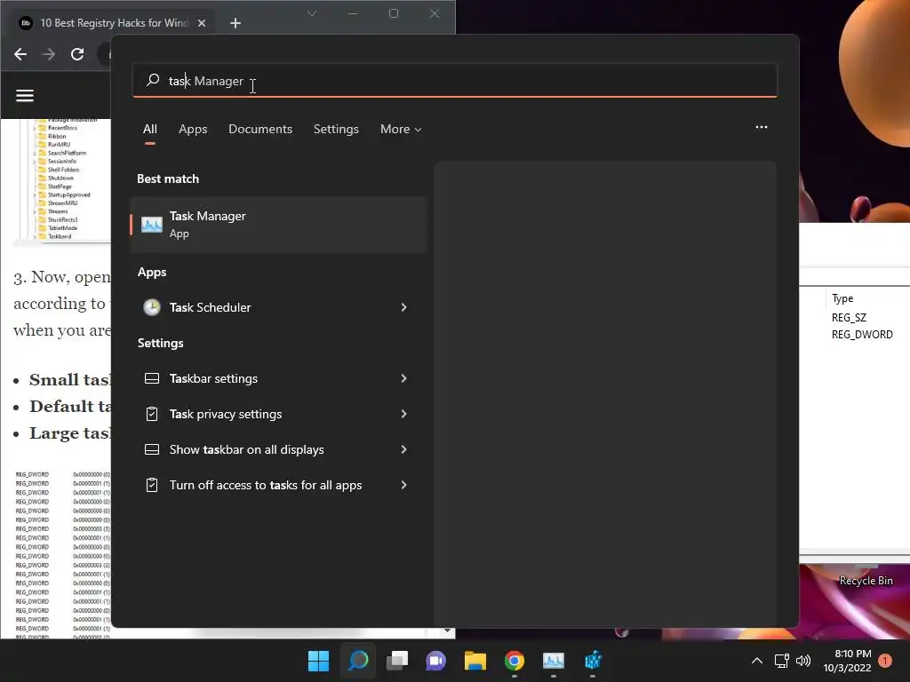The height and width of the screenshot is (682, 910).
Task: Expand Turn off access to tasks arrow
Action: point(404,484)
